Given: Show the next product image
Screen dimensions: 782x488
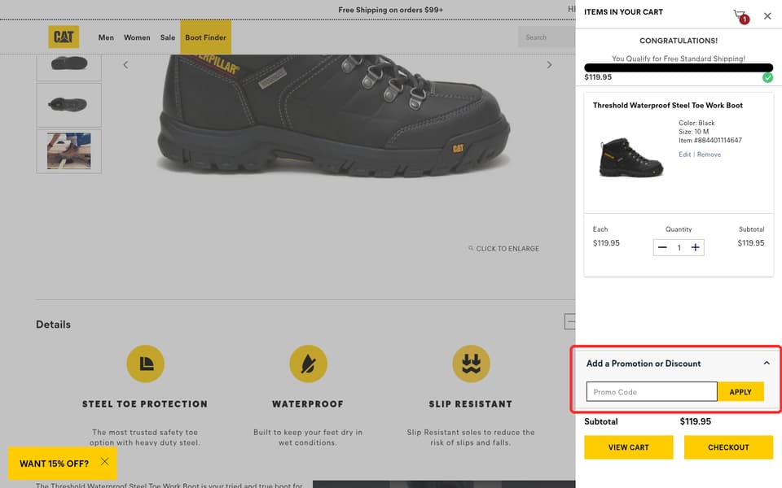Looking at the screenshot, I should point(549,65).
